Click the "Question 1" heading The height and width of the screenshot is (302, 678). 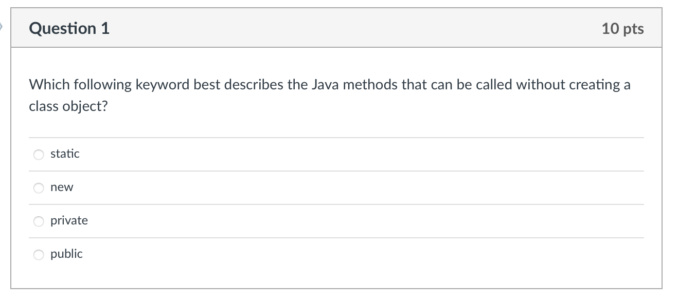(69, 28)
